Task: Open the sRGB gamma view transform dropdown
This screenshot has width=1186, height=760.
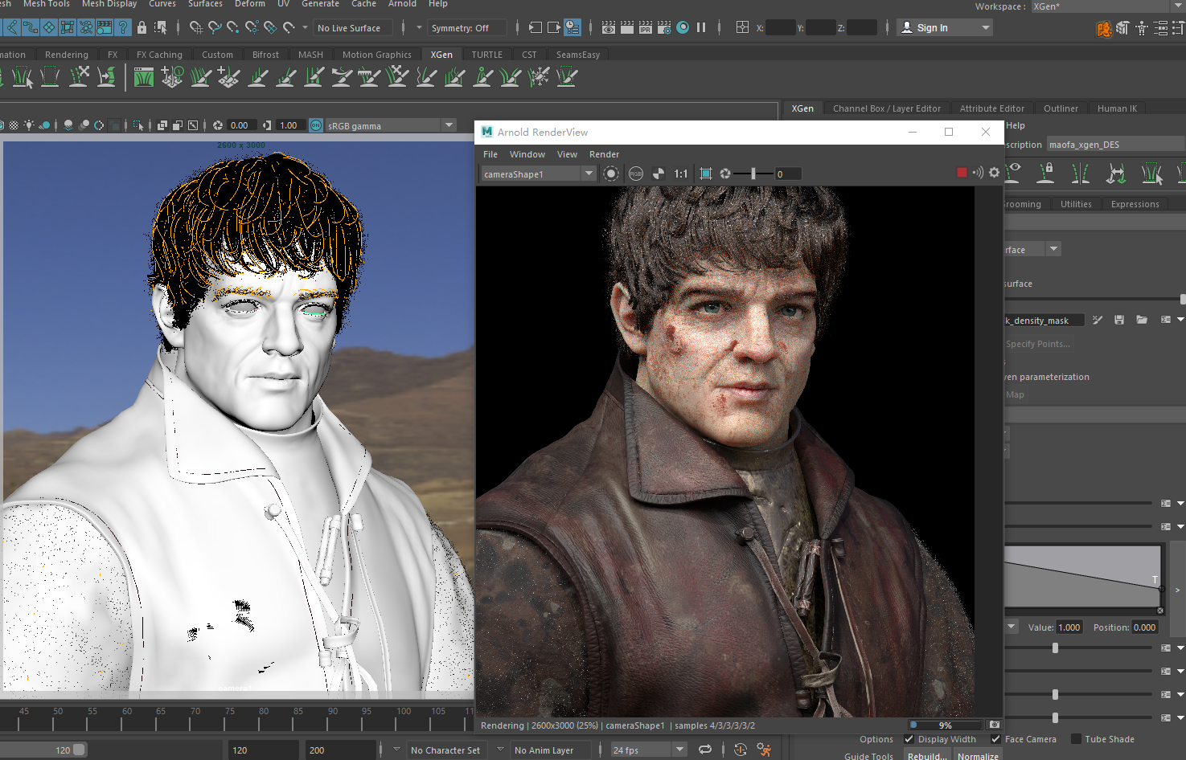Action: [x=391, y=125]
